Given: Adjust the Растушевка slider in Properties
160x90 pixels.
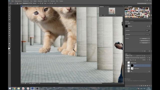Looking at the screenshot, I should click(x=138, y=36).
